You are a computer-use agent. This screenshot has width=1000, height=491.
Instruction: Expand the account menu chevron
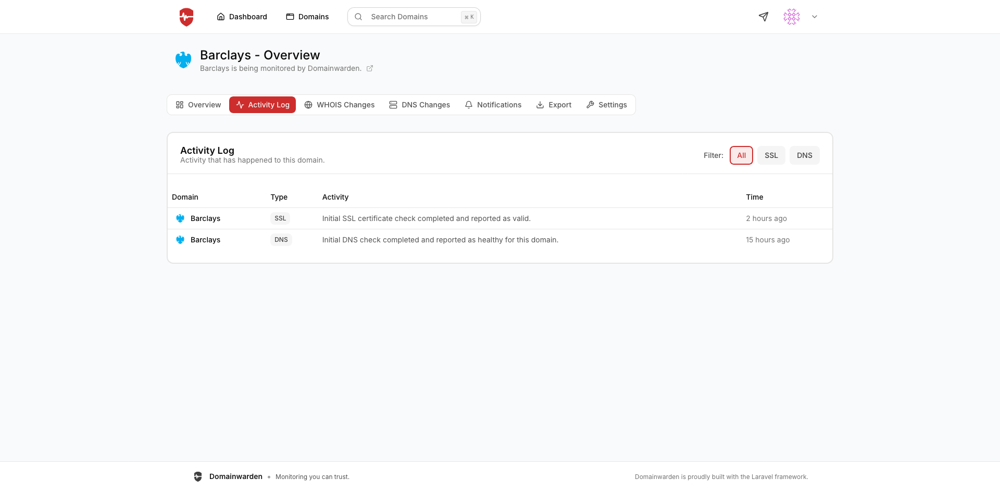coord(815,17)
